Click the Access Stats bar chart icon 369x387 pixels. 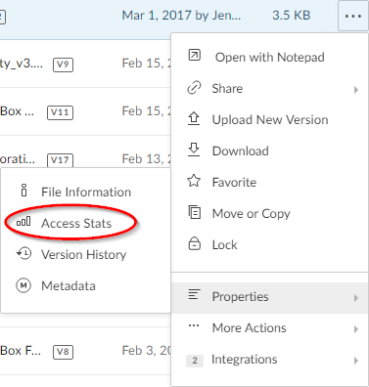click(23, 222)
